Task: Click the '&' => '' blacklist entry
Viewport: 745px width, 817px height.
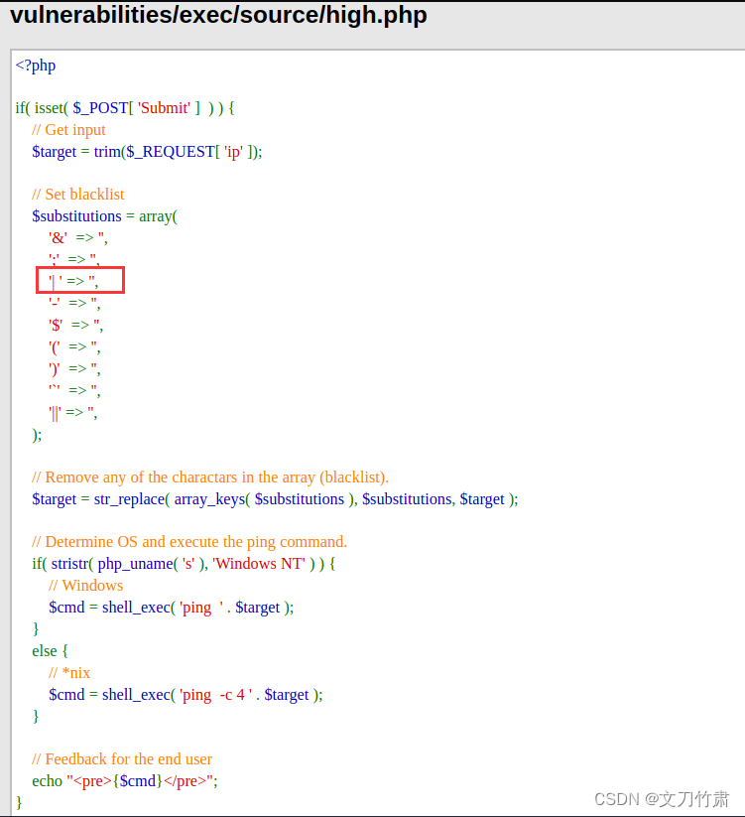Action: [x=78, y=238]
